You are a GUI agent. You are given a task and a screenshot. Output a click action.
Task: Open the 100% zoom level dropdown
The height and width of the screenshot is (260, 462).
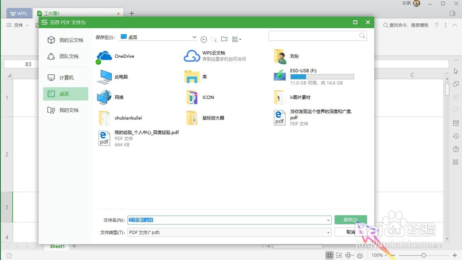click(379, 255)
